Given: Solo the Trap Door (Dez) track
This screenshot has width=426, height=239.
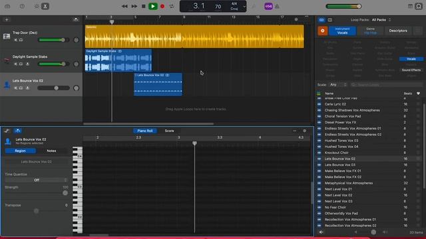Looking at the screenshot, I should [21, 40].
